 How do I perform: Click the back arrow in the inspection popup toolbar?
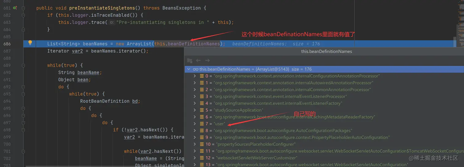[x=198, y=60]
